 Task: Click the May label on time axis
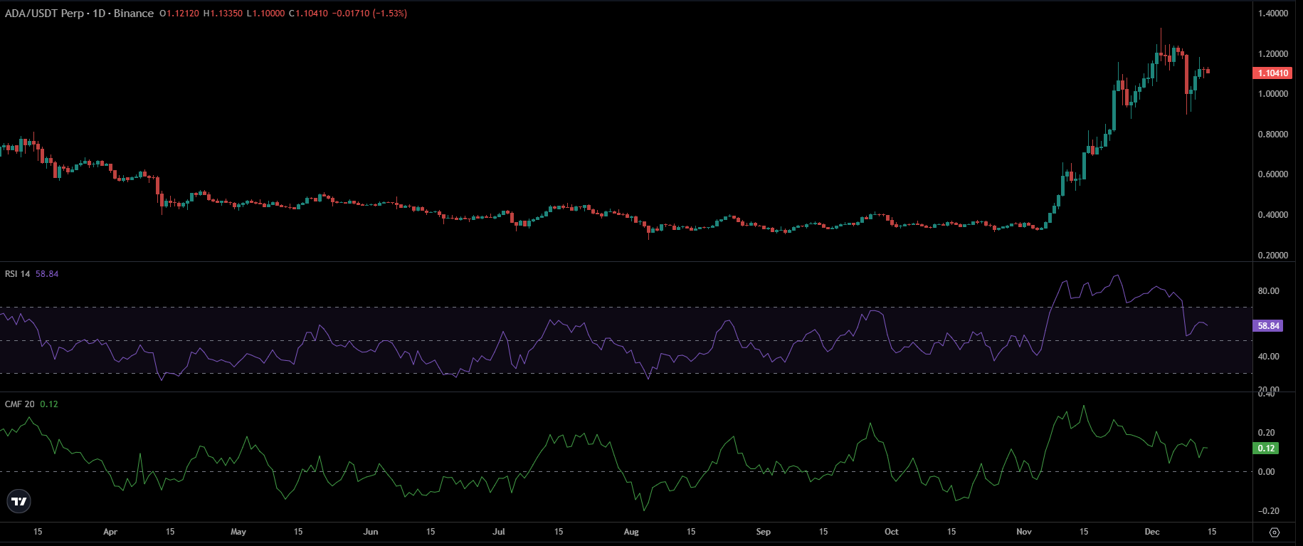coord(238,532)
